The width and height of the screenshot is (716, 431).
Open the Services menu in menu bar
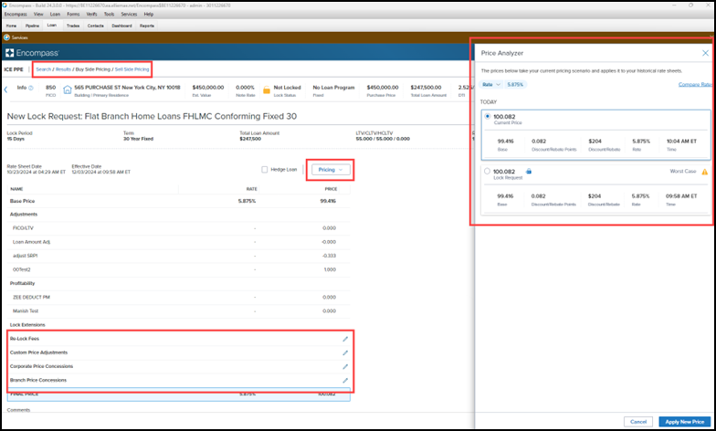pos(129,15)
